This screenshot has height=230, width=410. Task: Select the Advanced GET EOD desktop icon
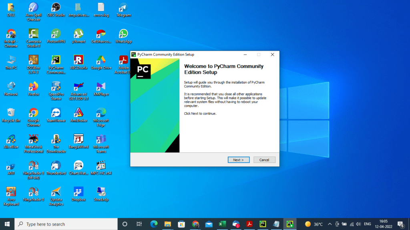pos(78,91)
